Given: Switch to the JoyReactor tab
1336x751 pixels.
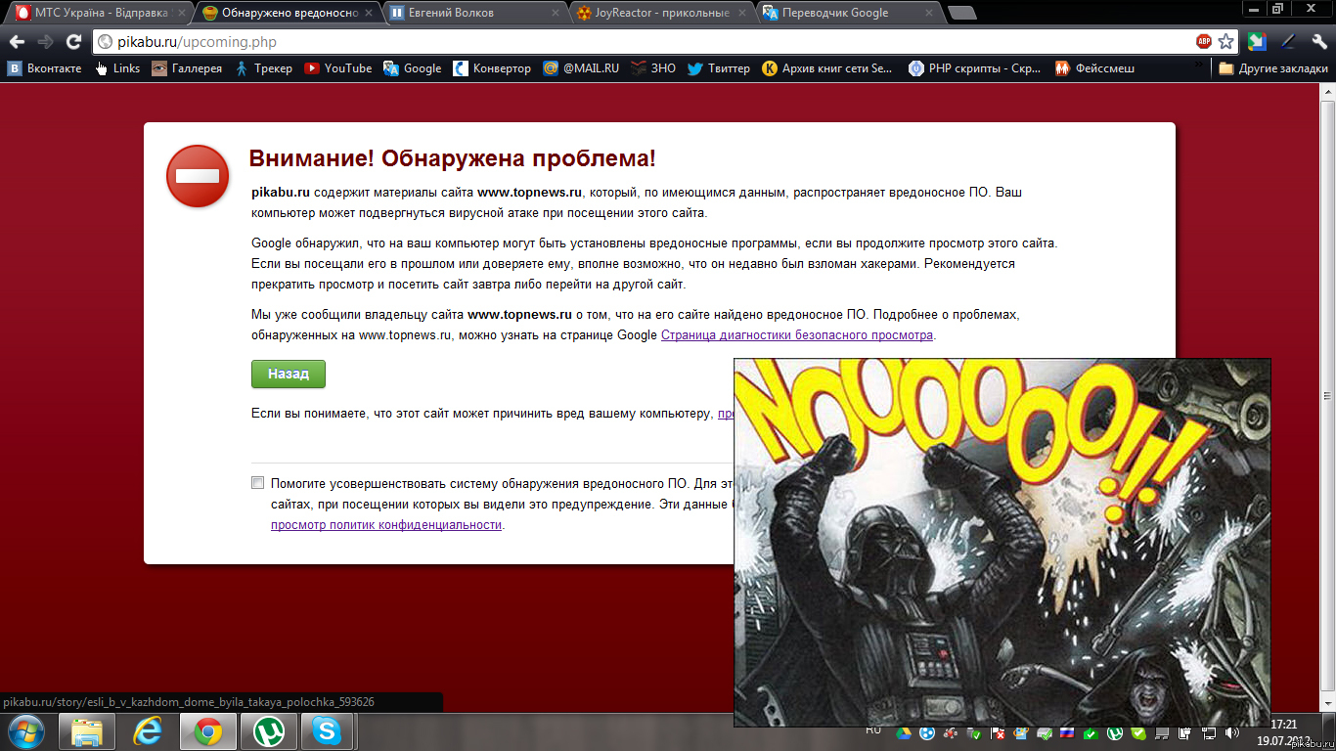Looking at the screenshot, I should (663, 13).
